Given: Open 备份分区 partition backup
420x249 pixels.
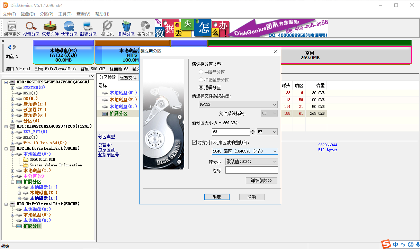Looking at the screenshot, I should (x=145, y=28).
